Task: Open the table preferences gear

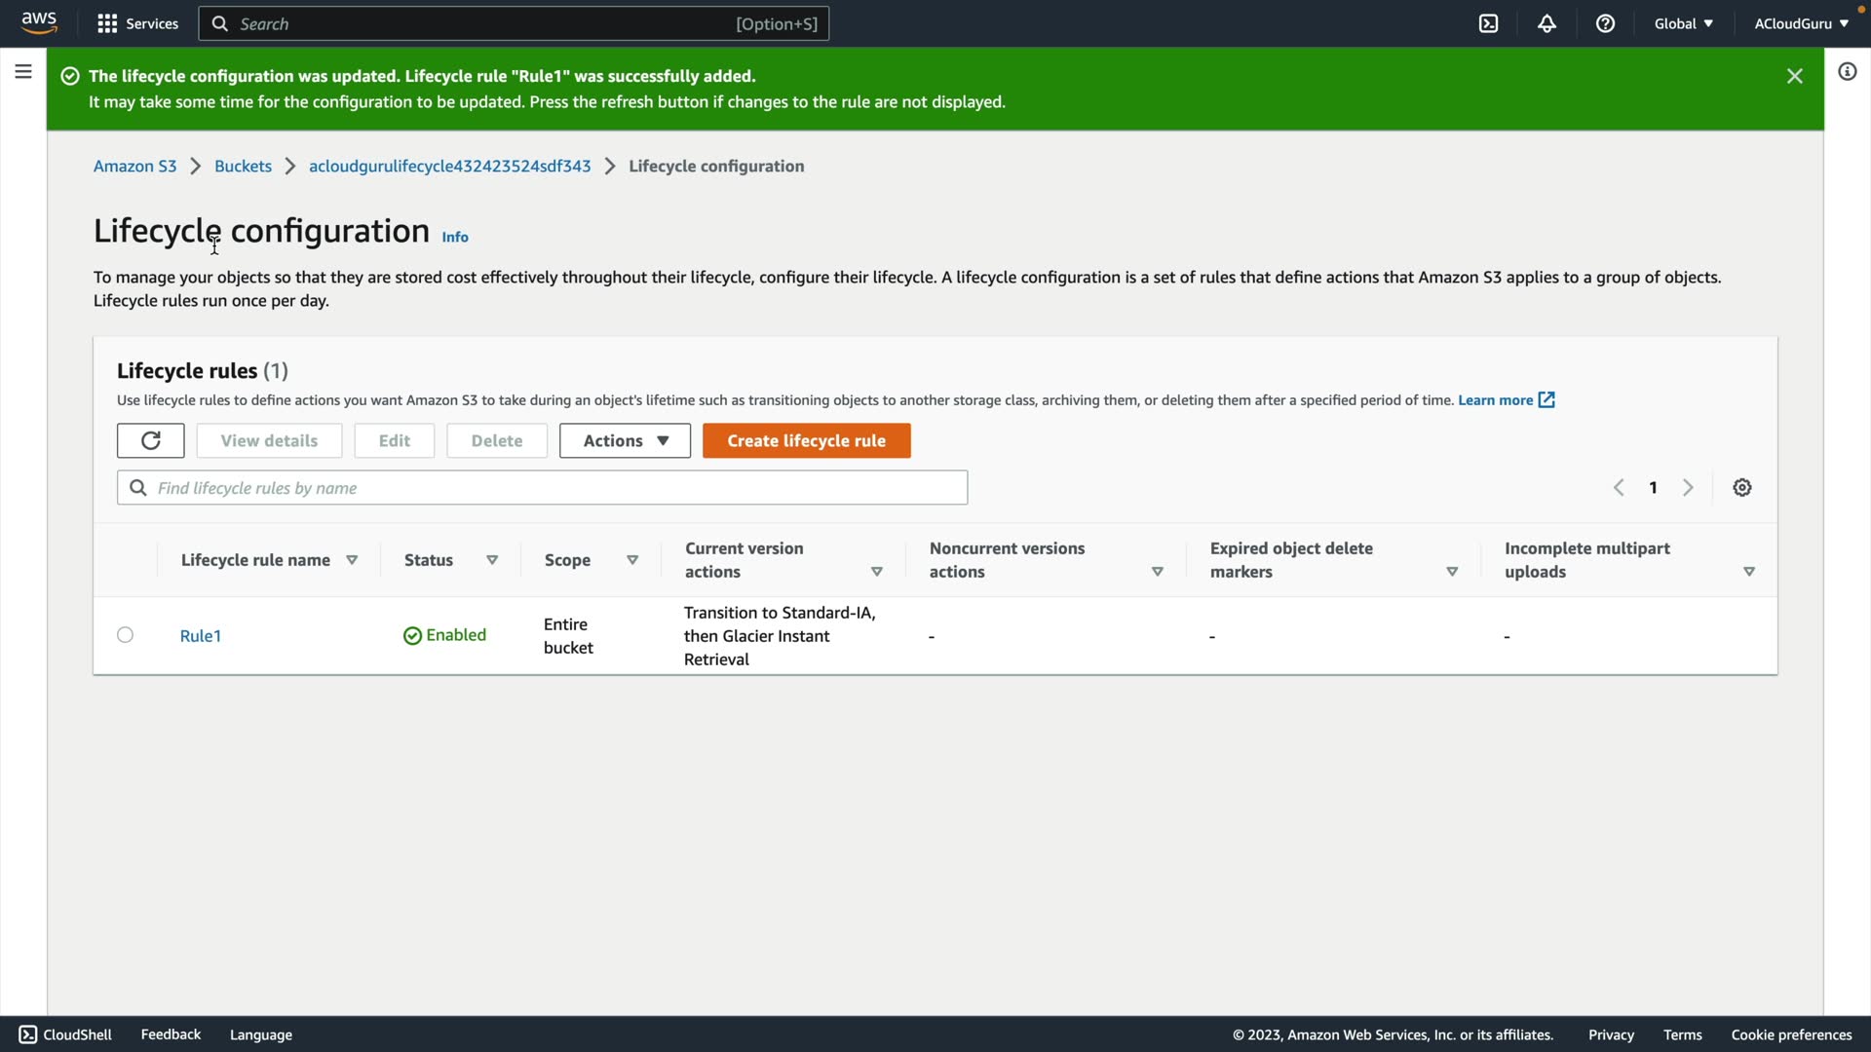Action: click(1742, 487)
